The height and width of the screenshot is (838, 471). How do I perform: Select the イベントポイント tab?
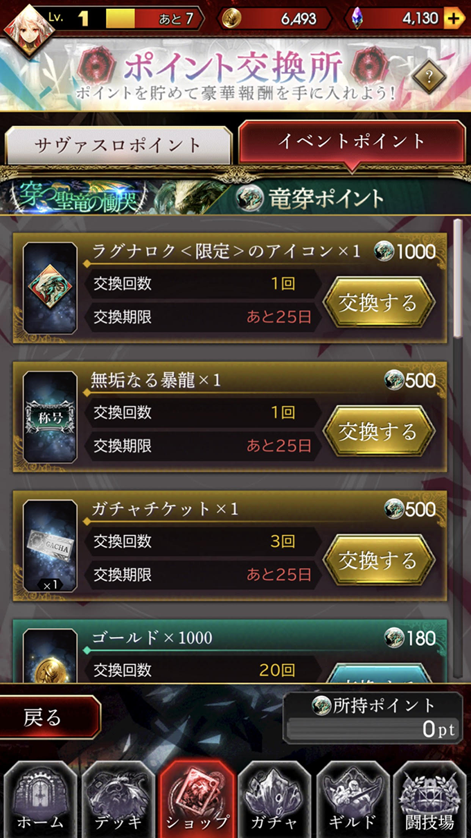click(351, 143)
